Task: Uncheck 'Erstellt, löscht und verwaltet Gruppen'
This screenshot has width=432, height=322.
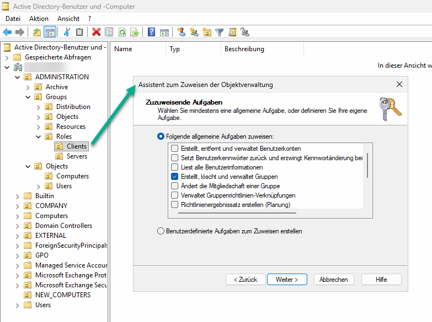Action: point(175,177)
